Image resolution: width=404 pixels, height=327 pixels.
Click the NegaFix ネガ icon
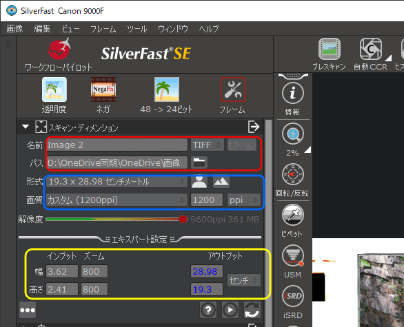(103, 89)
